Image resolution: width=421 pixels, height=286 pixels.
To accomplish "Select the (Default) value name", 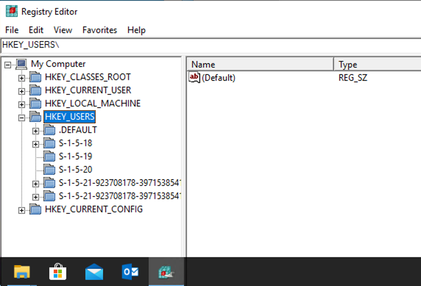I will [x=218, y=78].
